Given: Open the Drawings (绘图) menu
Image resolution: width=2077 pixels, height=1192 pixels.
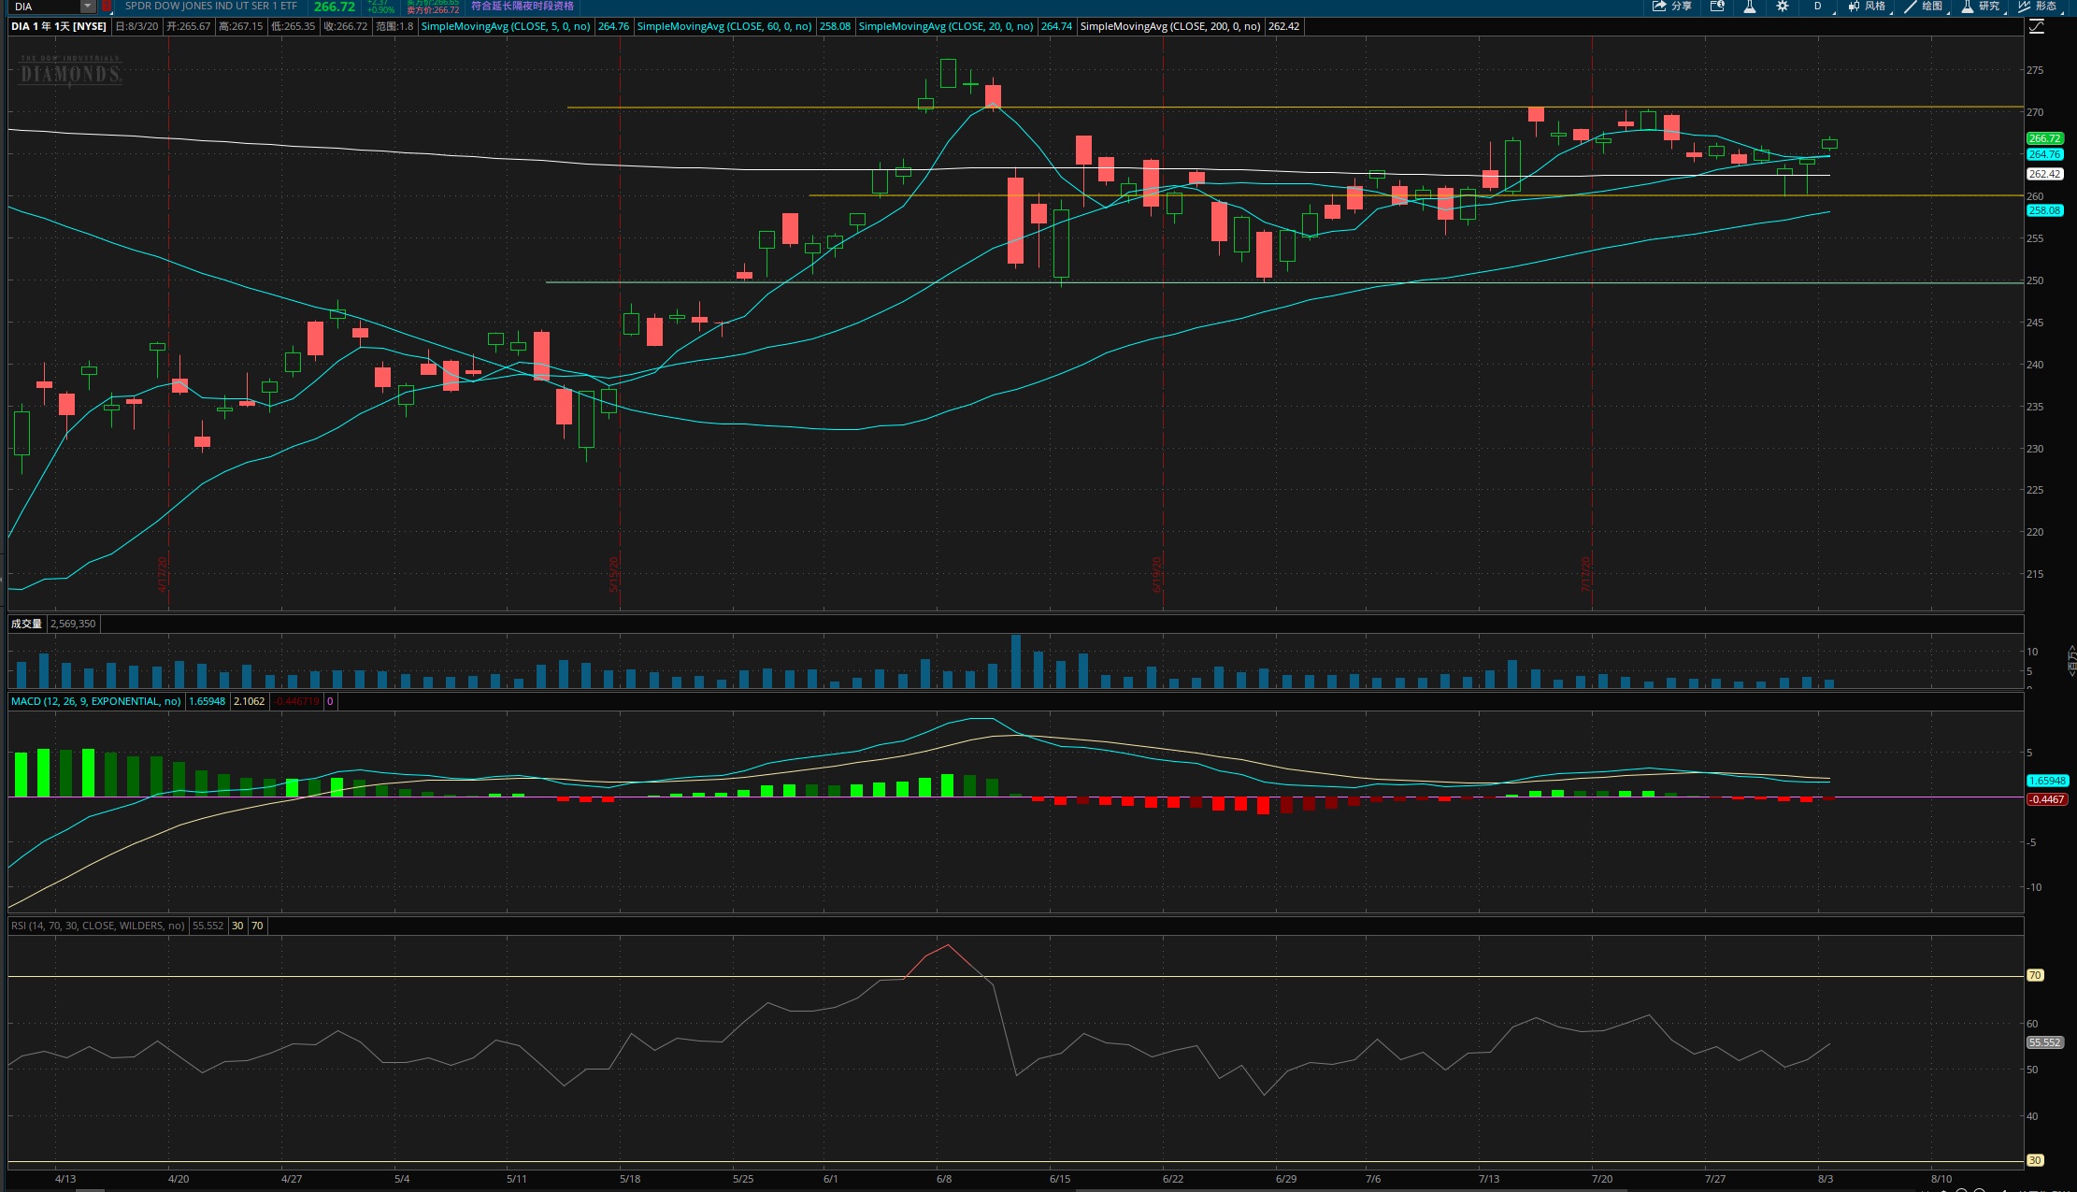Looking at the screenshot, I should tap(1924, 7).
